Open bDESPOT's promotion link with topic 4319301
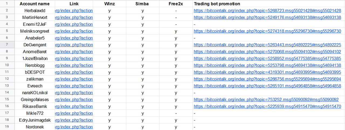The image size is (345, 130). [267, 72]
